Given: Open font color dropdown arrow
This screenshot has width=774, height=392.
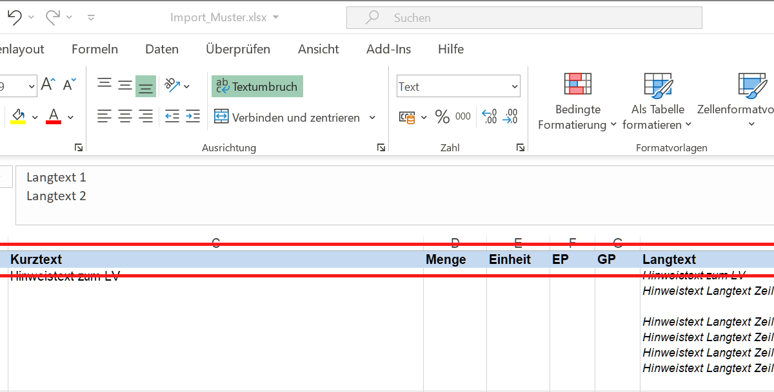Looking at the screenshot, I should click(70, 117).
